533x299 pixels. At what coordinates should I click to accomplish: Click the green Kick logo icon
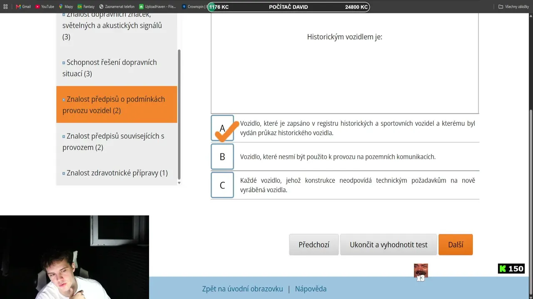tap(503, 269)
